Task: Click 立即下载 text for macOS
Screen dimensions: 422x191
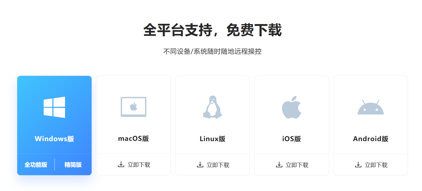Action: [139, 165]
